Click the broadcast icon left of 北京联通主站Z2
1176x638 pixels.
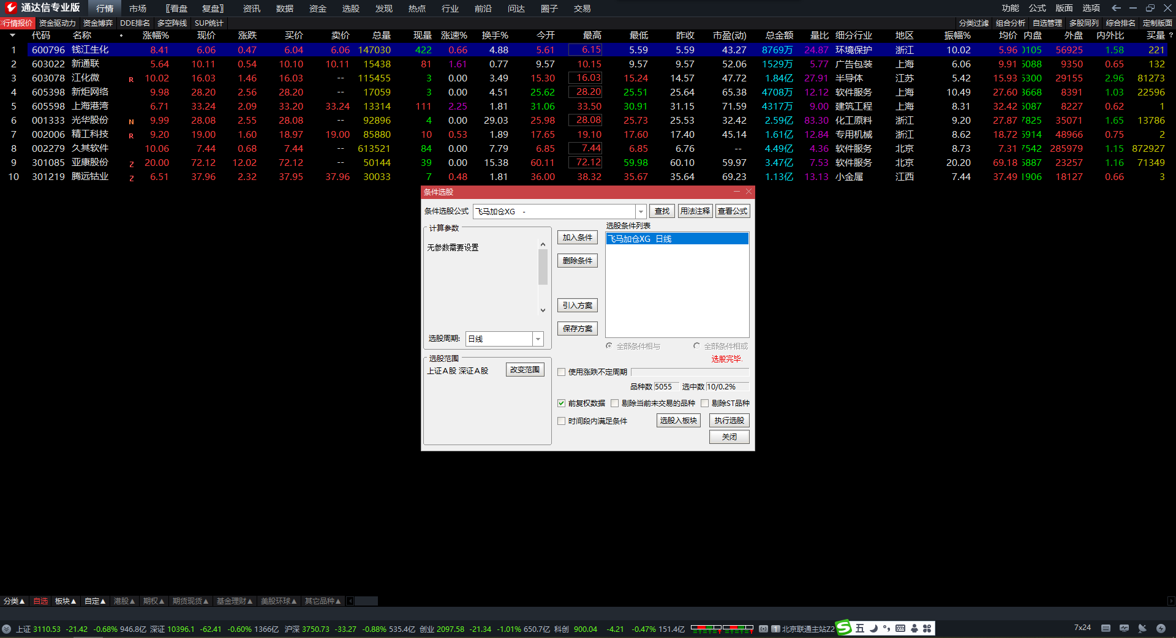click(763, 629)
